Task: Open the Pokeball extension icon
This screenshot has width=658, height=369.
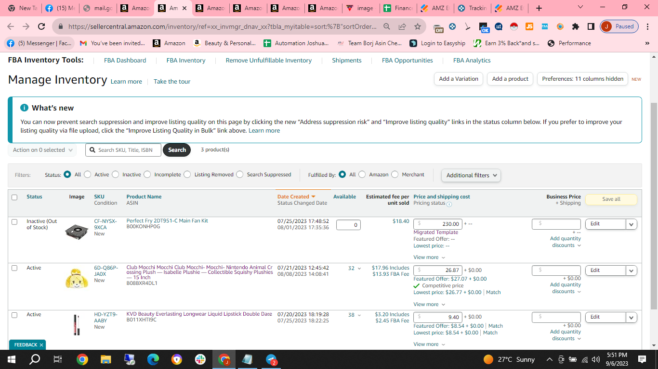Action: [514, 26]
